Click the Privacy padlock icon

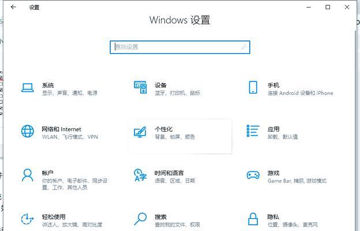(x=253, y=219)
